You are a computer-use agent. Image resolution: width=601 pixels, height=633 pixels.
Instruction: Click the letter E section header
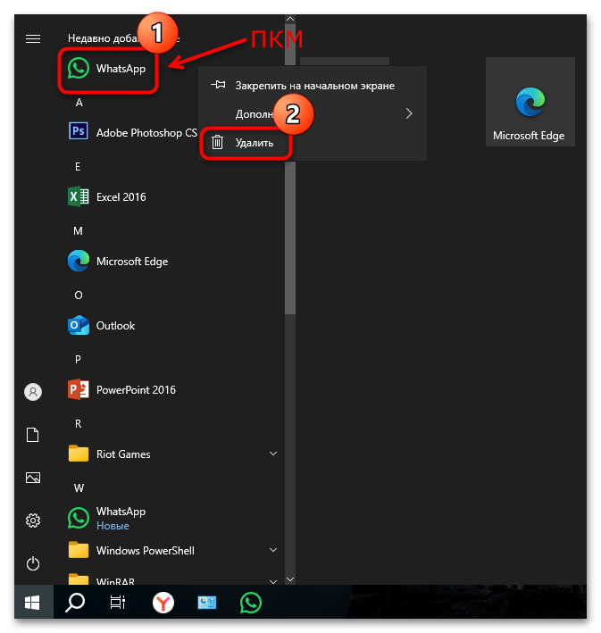[x=78, y=167]
